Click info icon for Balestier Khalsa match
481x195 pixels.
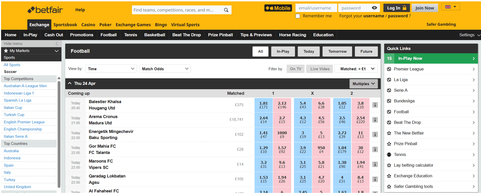pyautogui.click(x=375, y=105)
